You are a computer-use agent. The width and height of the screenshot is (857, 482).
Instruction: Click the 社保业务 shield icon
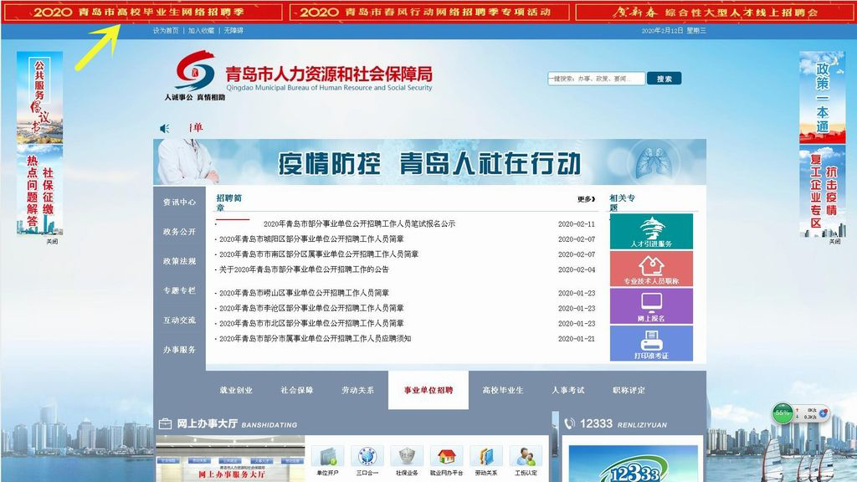coord(406,456)
